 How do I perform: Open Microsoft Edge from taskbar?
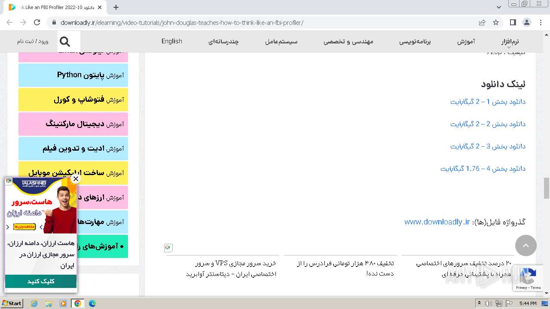(92, 303)
